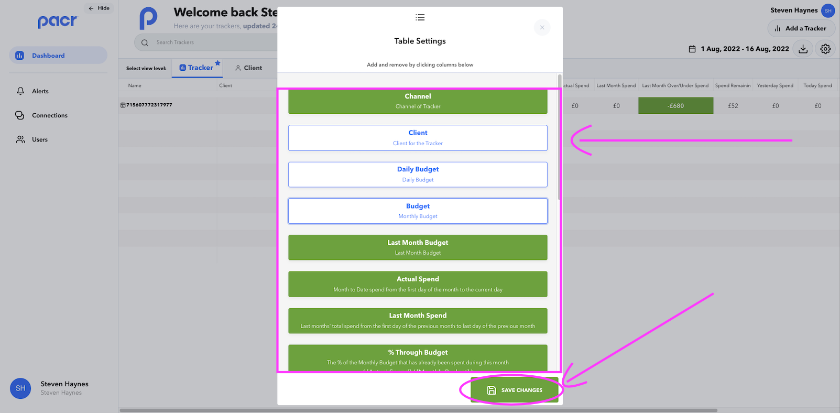Disable the Last Month Budget column
This screenshot has height=413, width=840.
[418, 247]
